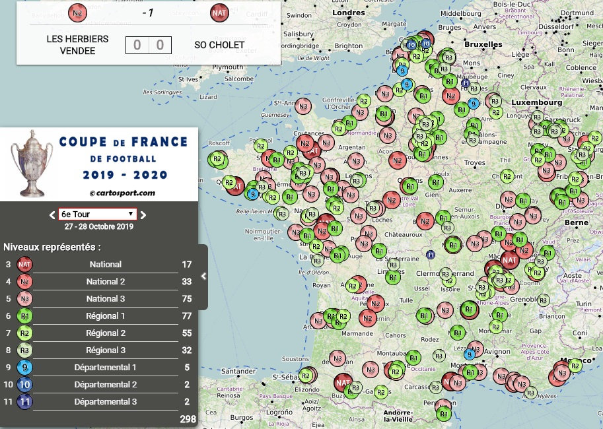The image size is (603, 429).
Task: Click the Coupe de France trophy image
Action: click(32, 164)
